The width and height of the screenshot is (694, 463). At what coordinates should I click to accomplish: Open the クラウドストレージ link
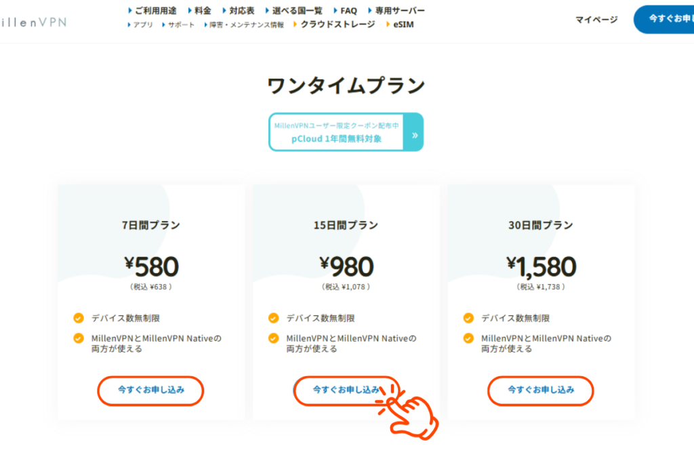tap(337, 24)
